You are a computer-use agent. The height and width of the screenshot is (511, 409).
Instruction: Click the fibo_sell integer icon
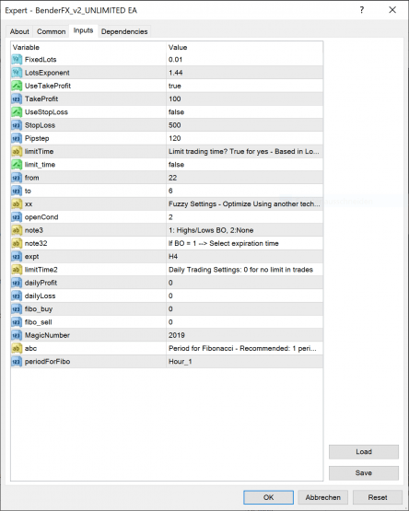tap(17, 322)
